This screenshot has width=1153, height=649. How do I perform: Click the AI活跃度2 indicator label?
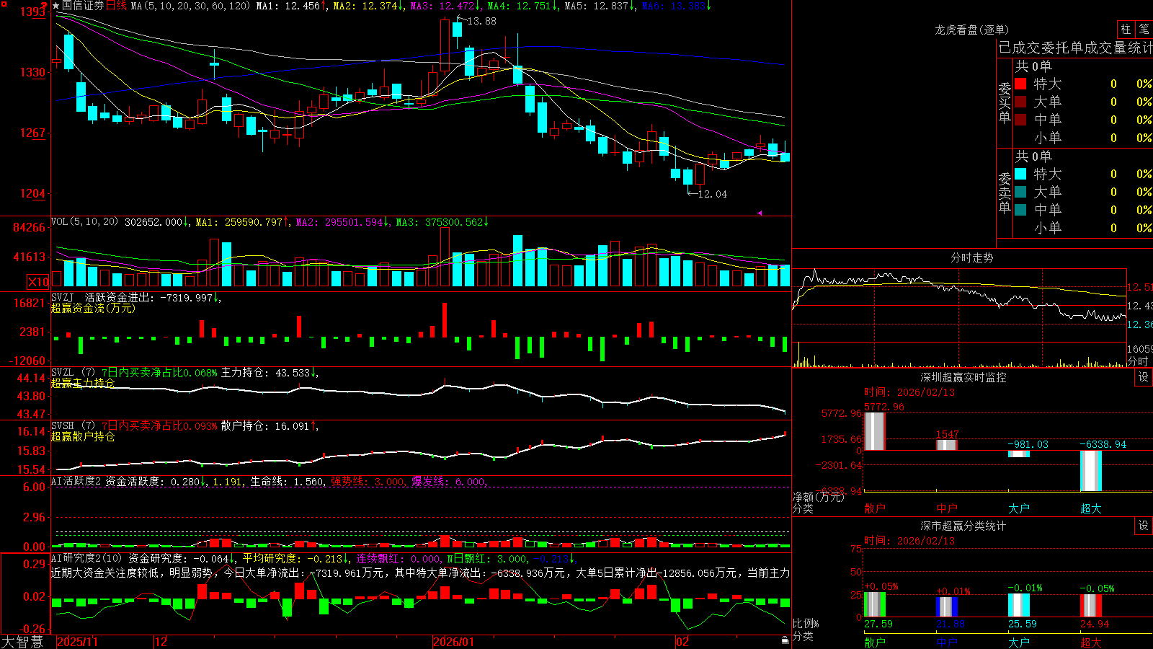76,481
